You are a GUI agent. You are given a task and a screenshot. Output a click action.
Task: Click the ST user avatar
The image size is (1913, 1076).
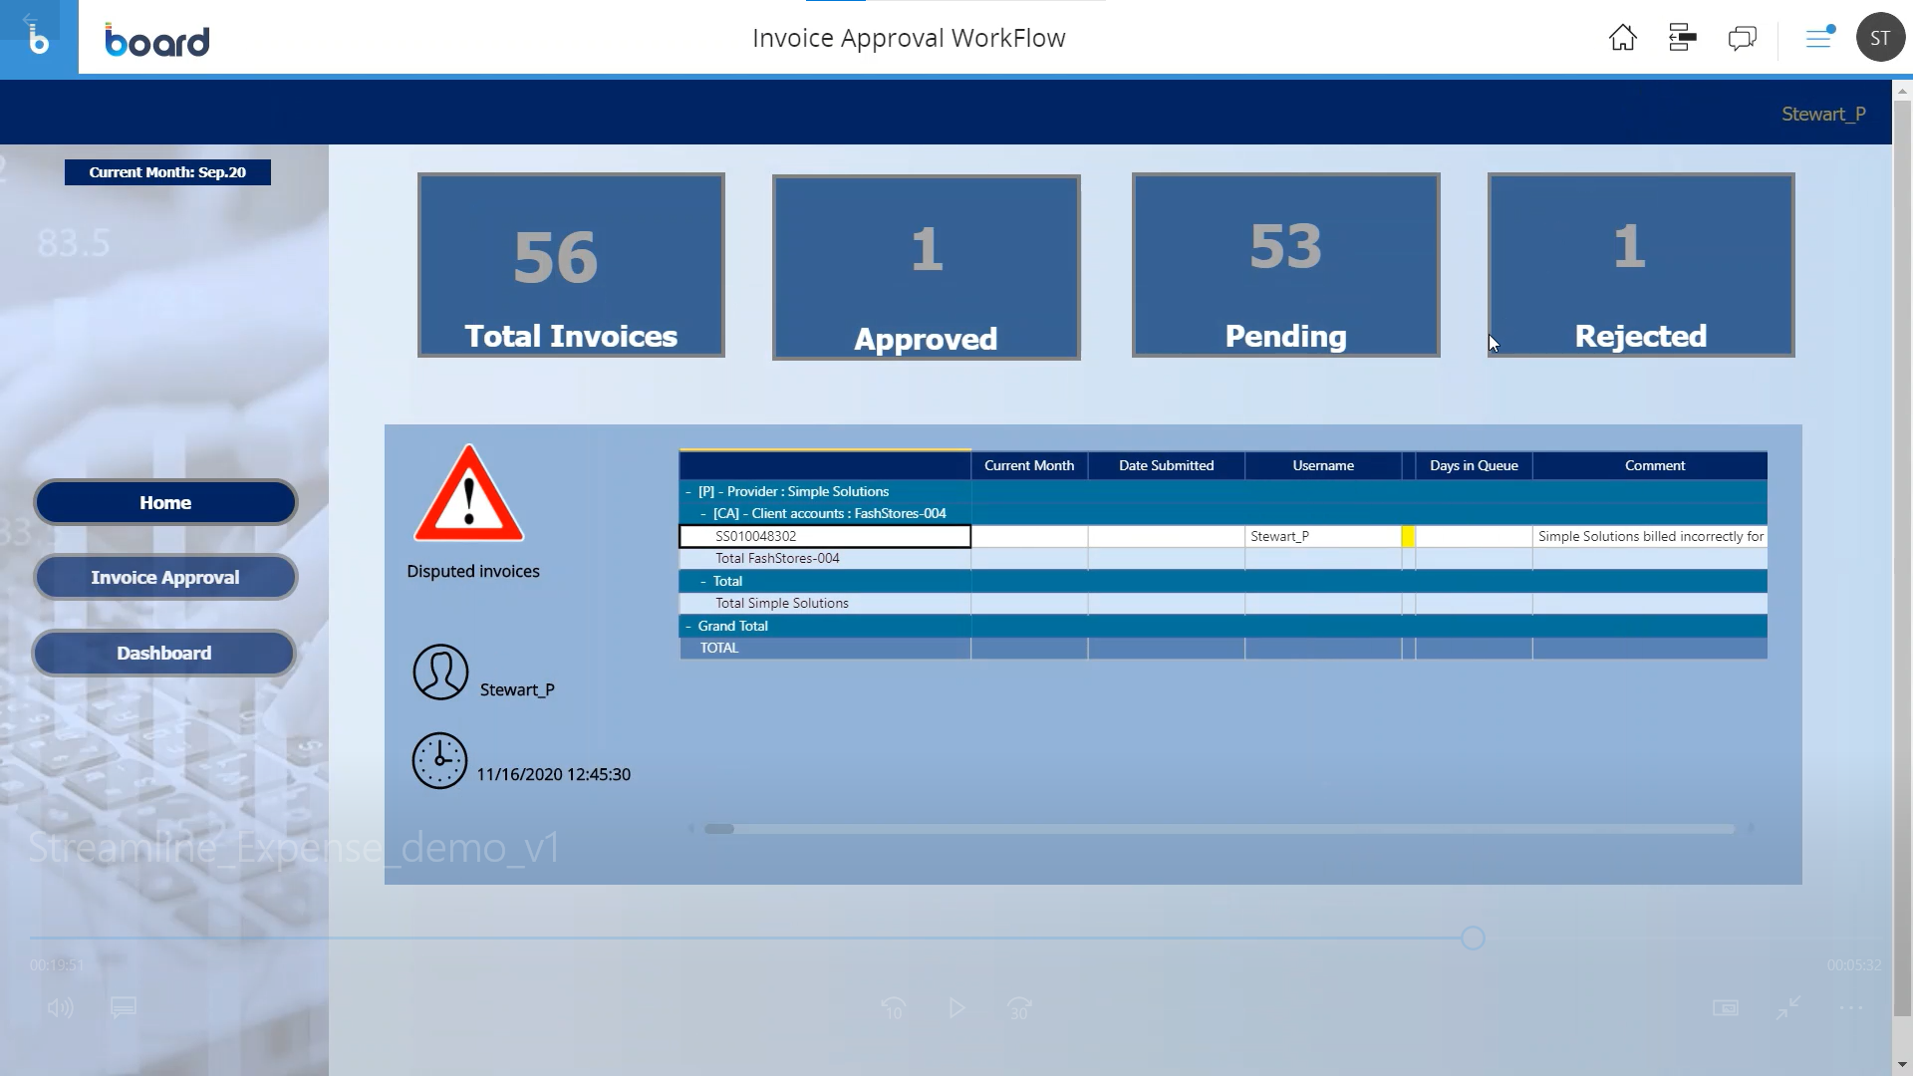tap(1879, 38)
